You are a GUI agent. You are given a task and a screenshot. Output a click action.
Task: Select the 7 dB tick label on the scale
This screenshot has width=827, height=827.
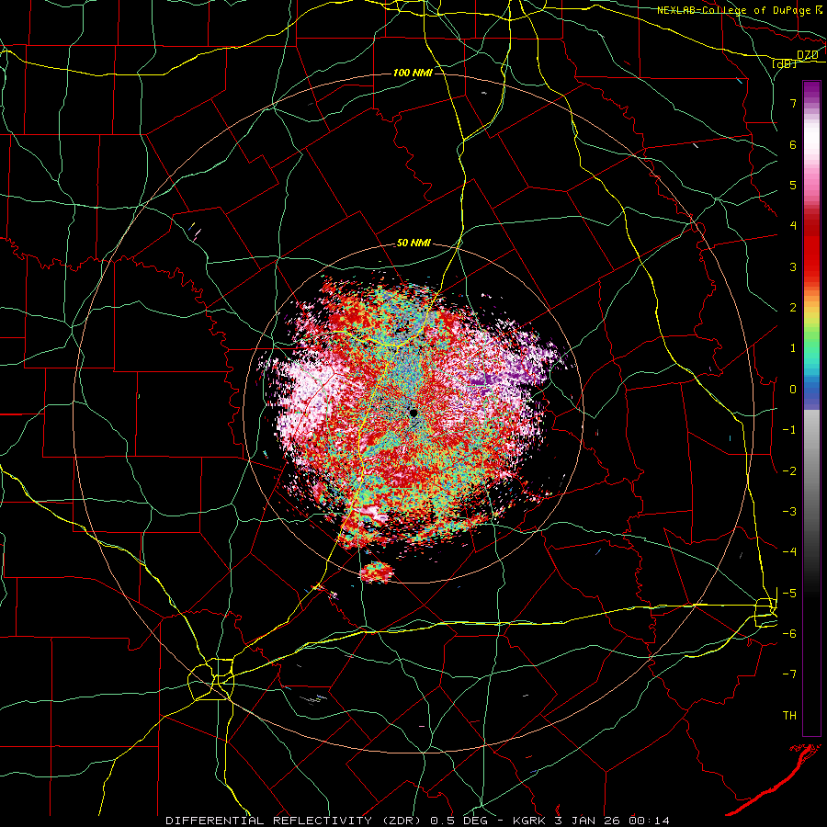click(x=793, y=103)
